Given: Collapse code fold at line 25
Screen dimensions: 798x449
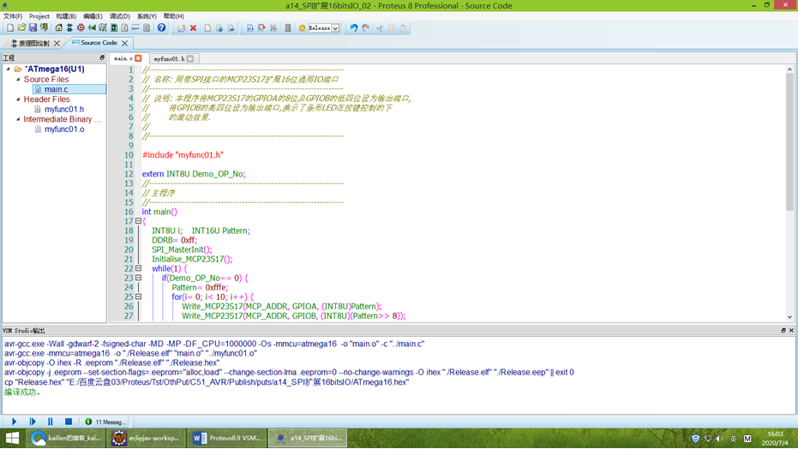Looking at the screenshot, I should 138,296.
